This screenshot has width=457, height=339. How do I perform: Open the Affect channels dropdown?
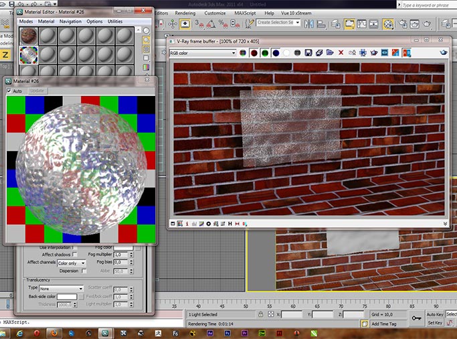coord(72,263)
